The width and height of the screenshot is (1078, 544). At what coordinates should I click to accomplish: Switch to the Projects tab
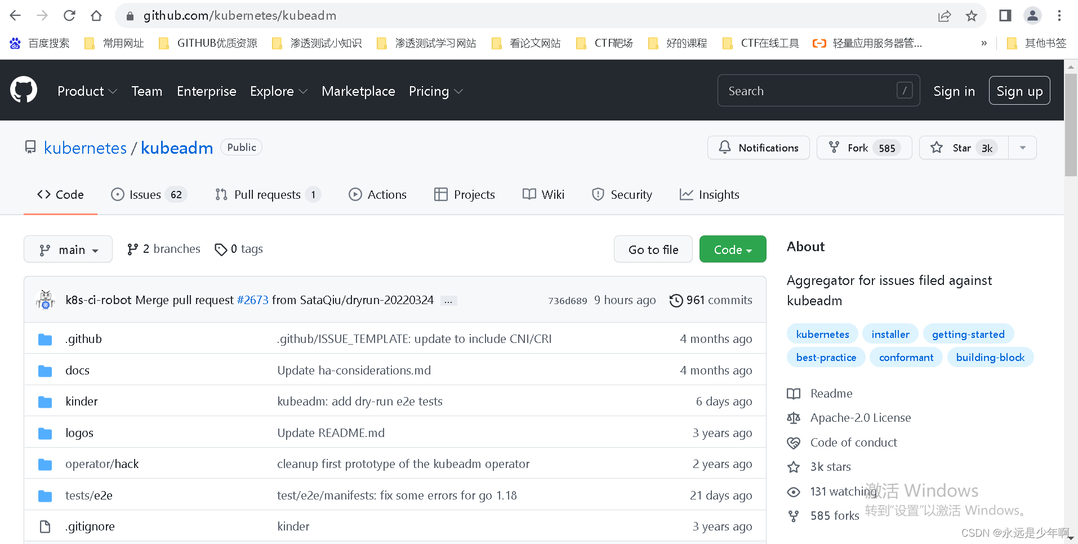tap(465, 194)
